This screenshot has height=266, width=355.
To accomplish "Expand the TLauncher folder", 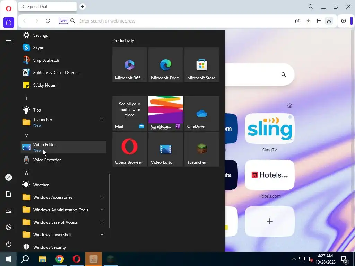I will click(x=63, y=122).
